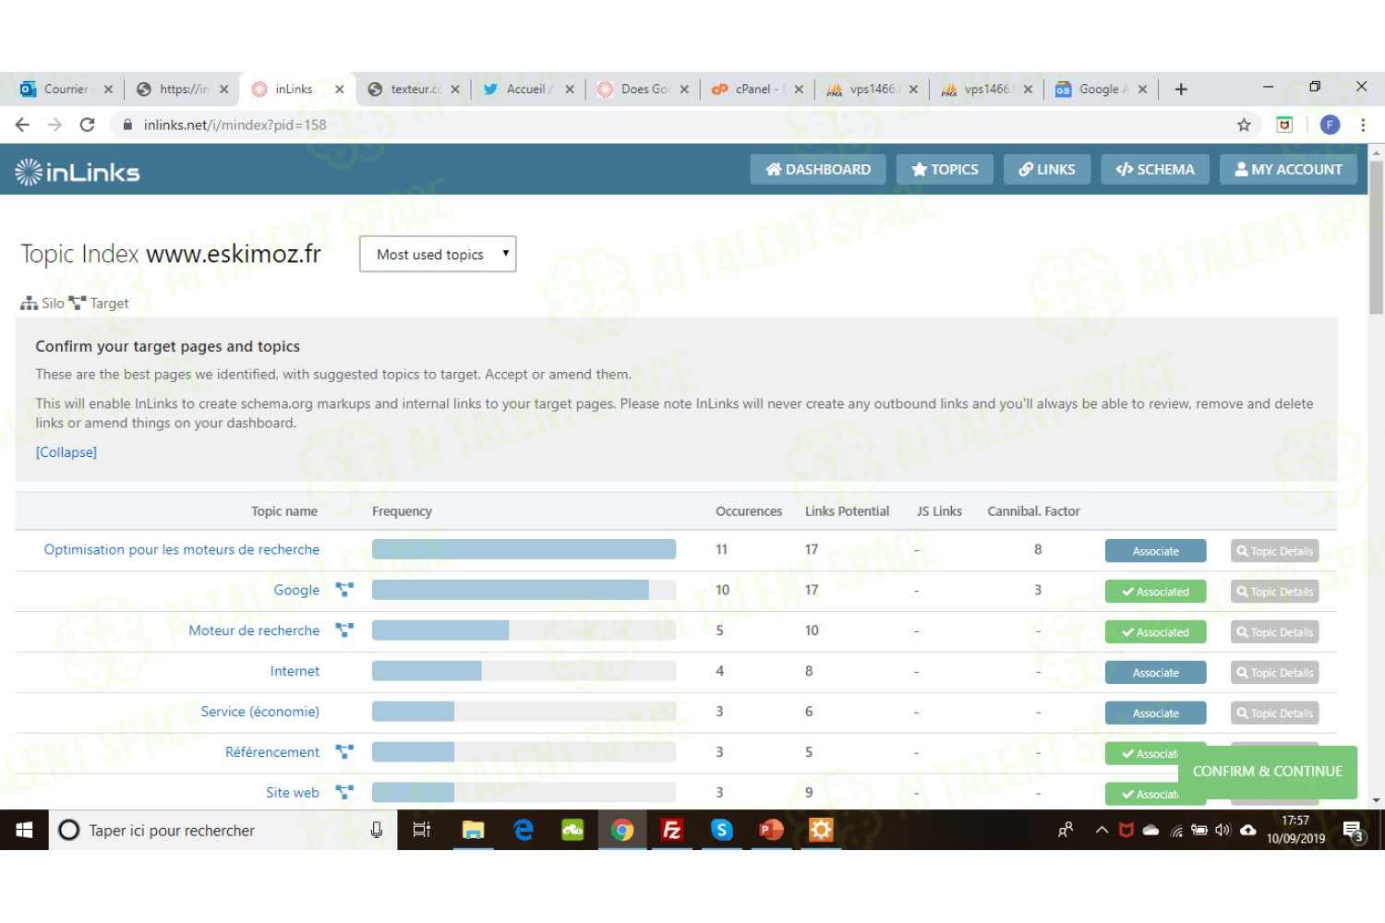This screenshot has width=1385, height=923.
Task: Toggle Associate for Optimisation pour les moteurs
Action: point(1155,551)
